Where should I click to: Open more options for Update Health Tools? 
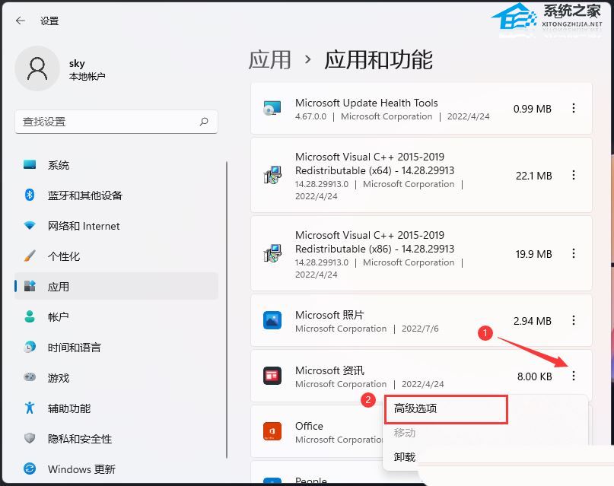click(x=574, y=109)
